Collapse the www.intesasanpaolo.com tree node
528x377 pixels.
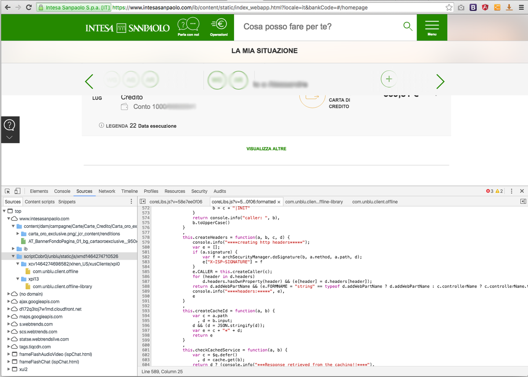9,219
